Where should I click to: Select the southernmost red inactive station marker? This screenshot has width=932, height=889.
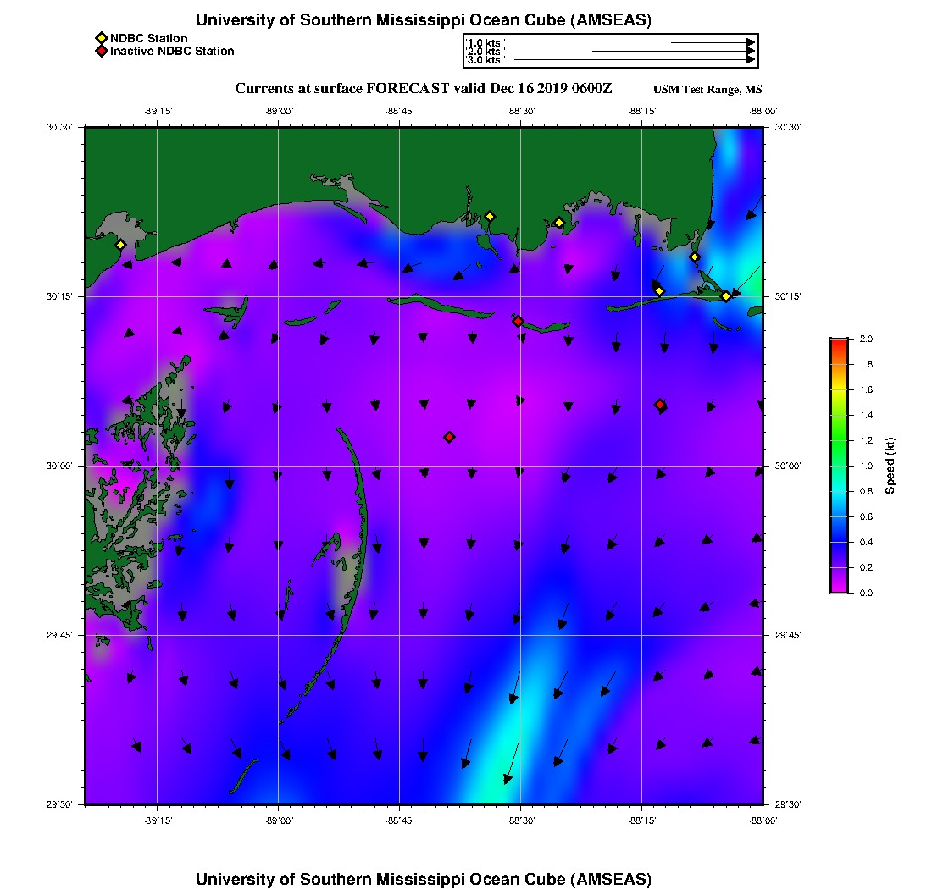point(449,437)
